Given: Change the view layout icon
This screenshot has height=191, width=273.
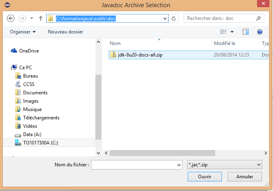Looking at the screenshot, I should 224,32.
